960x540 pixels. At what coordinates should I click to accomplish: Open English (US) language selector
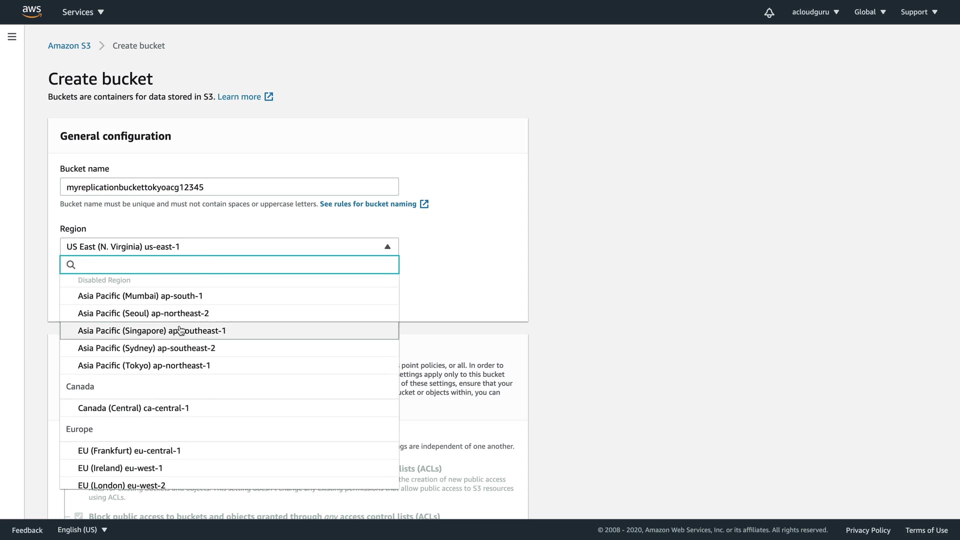(x=82, y=530)
